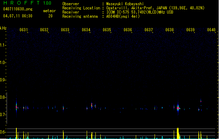Viewport: 219px width, 139px height.
Task: Click the 0632 time marker
Action: (44, 30)
